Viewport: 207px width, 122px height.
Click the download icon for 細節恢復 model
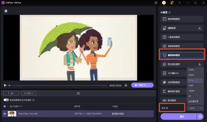(x=199, y=28)
